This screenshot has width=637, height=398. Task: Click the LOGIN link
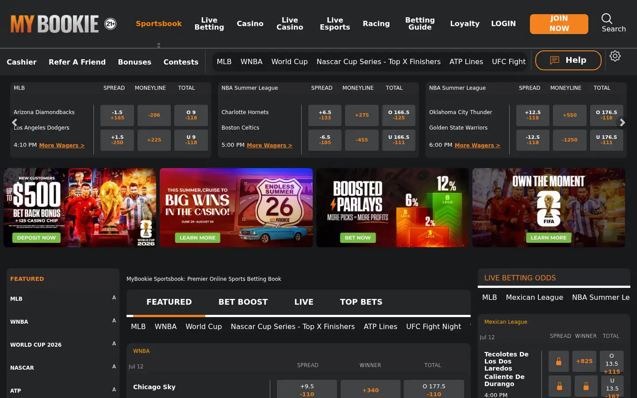pos(503,23)
